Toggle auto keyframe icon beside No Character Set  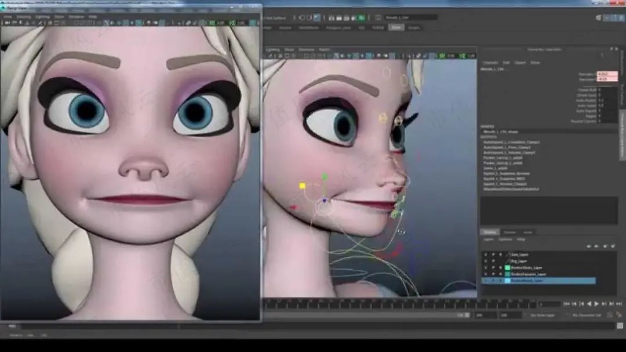click(610, 315)
